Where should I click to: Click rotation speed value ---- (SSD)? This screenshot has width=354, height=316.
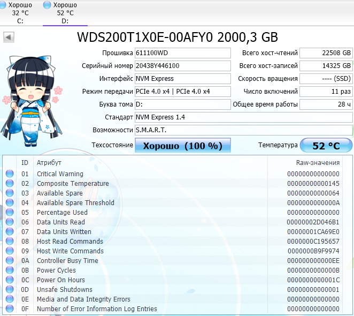point(326,79)
